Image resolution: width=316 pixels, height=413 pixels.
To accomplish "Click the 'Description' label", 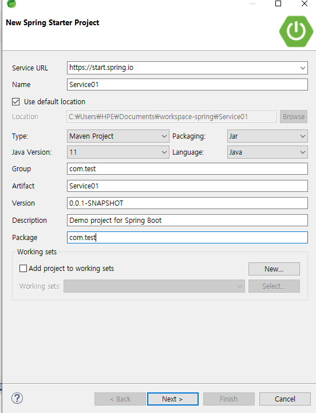I will pyautogui.click(x=30, y=220).
